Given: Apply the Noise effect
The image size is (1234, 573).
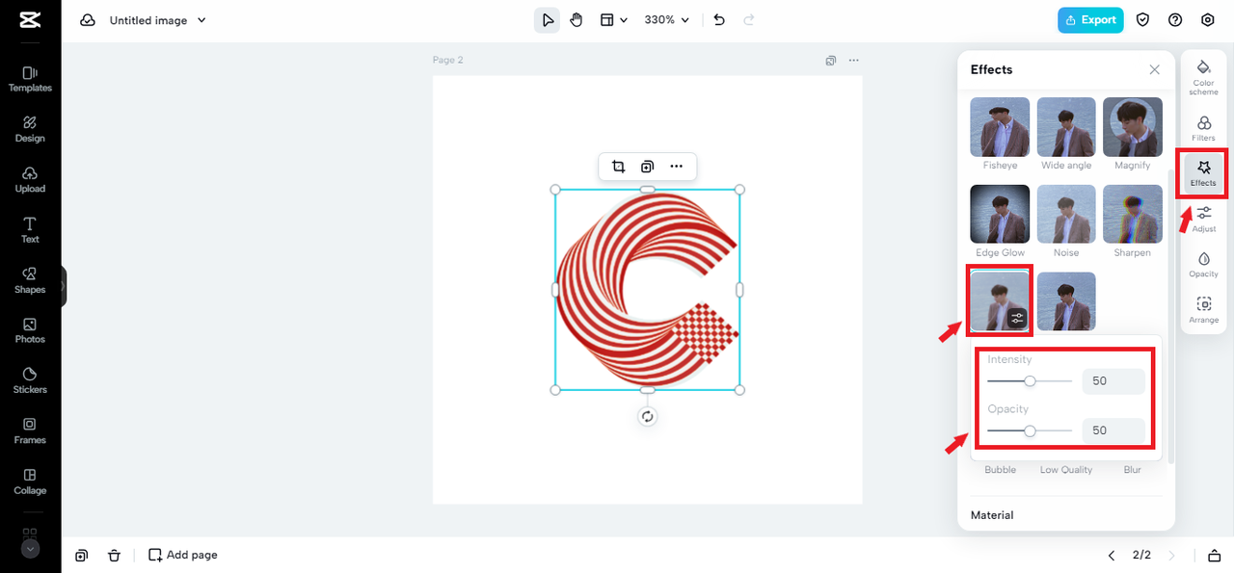Looking at the screenshot, I should pos(1066,214).
